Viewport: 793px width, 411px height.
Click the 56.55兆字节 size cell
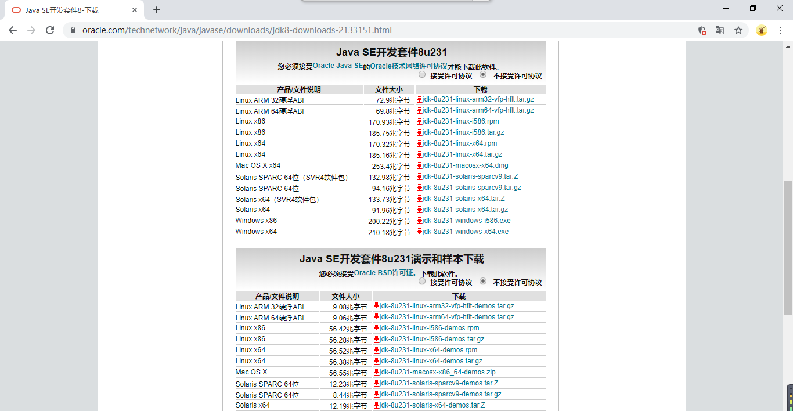[348, 373]
